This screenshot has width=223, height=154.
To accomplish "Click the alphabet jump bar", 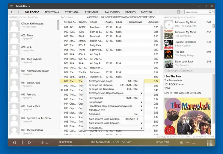I will pos(121,17).
